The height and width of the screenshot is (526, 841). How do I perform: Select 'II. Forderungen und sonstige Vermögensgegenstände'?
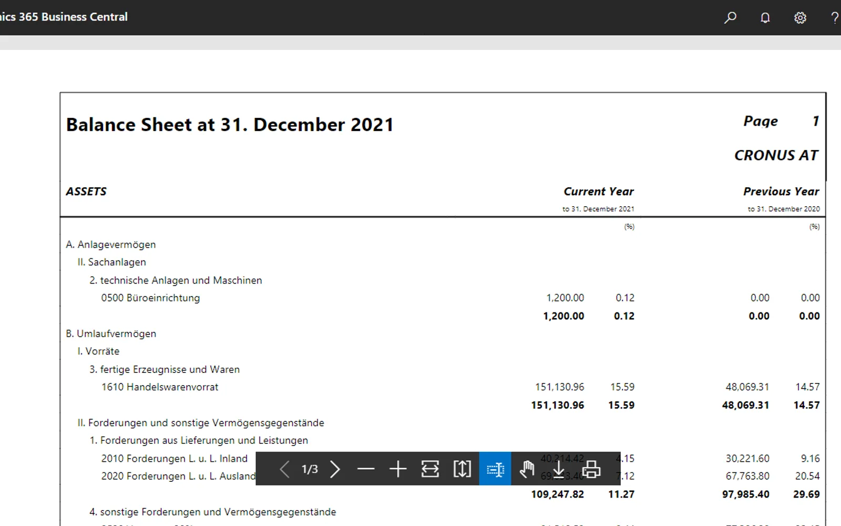click(x=201, y=423)
